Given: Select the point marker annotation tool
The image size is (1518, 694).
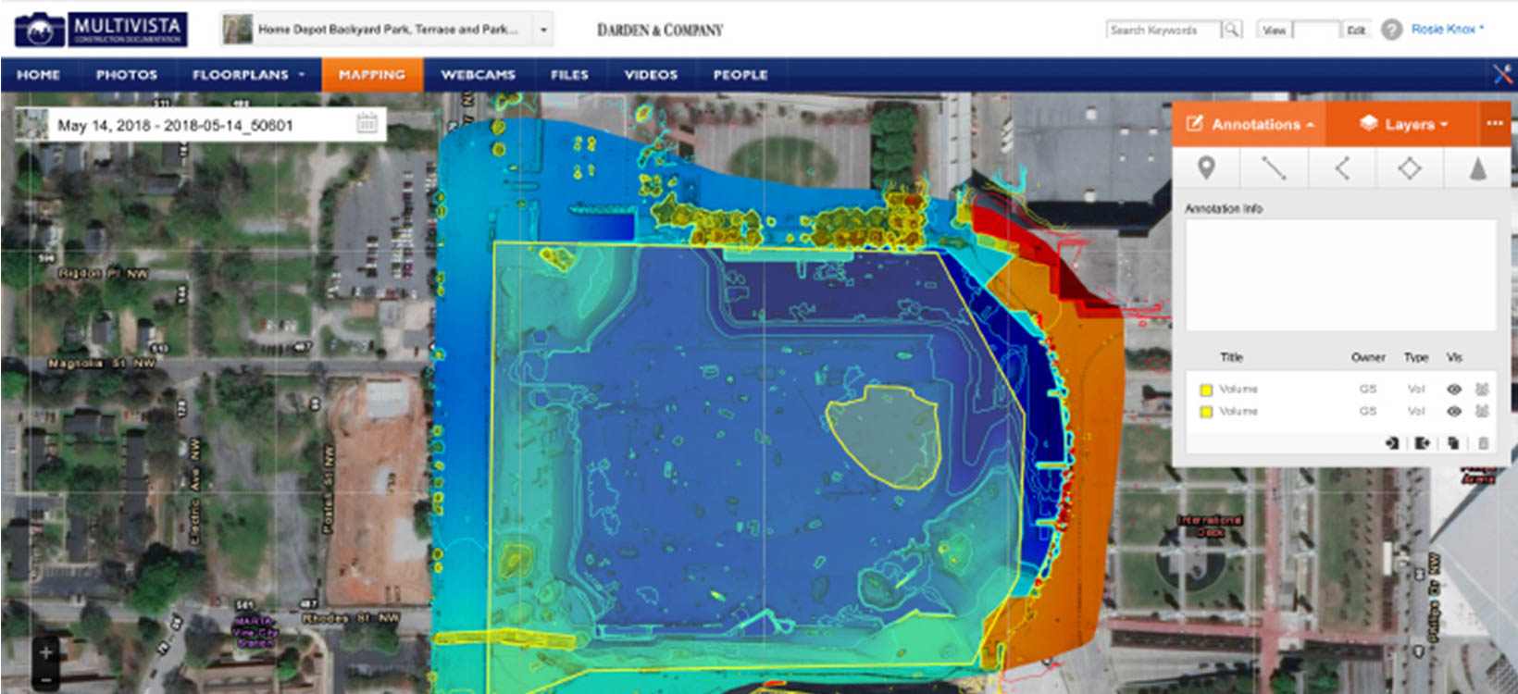Looking at the screenshot, I should (x=1205, y=168).
